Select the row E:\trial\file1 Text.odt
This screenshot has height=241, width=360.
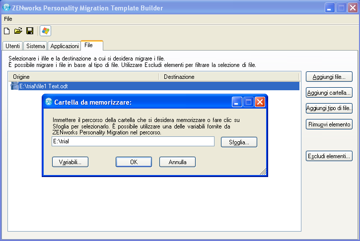coord(155,86)
